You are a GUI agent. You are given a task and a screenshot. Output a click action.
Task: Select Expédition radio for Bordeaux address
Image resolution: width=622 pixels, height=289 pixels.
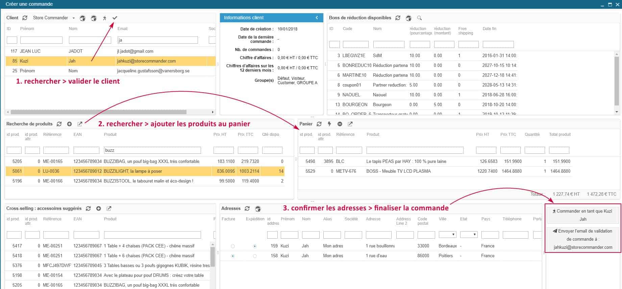click(x=255, y=246)
